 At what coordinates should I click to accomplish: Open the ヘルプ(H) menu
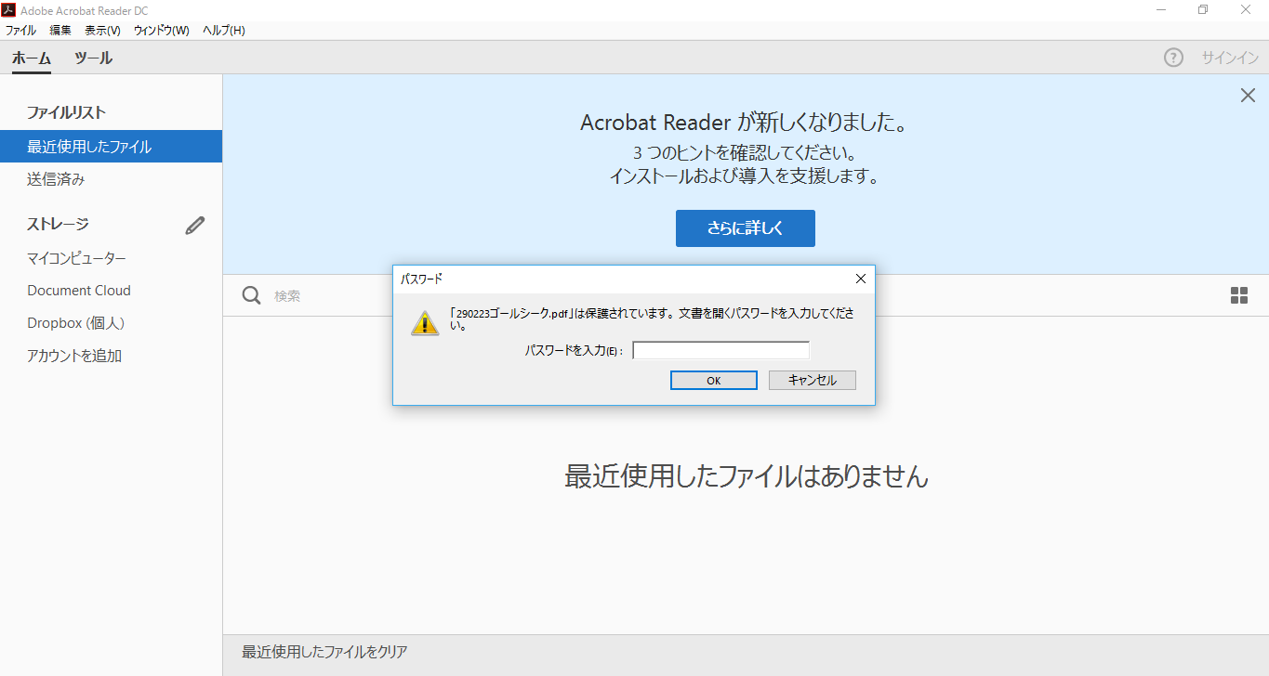click(x=224, y=31)
